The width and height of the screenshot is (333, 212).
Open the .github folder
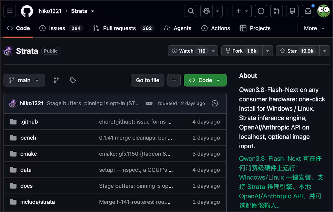click(x=29, y=122)
